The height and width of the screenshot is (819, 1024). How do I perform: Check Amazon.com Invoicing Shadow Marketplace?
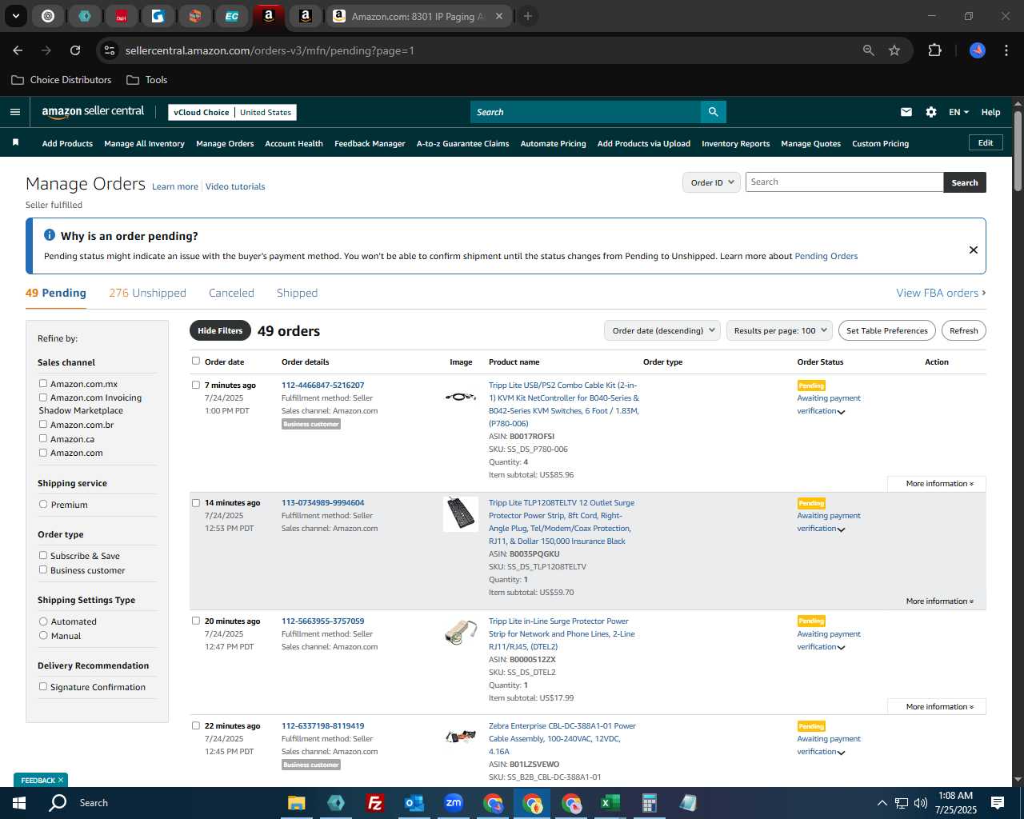(x=43, y=398)
